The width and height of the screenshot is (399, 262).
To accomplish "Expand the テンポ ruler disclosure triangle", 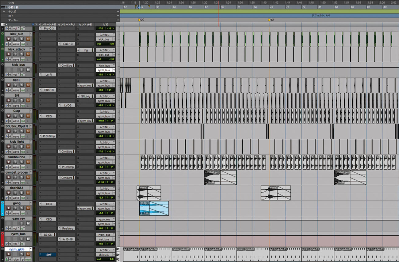I will coord(4,11).
